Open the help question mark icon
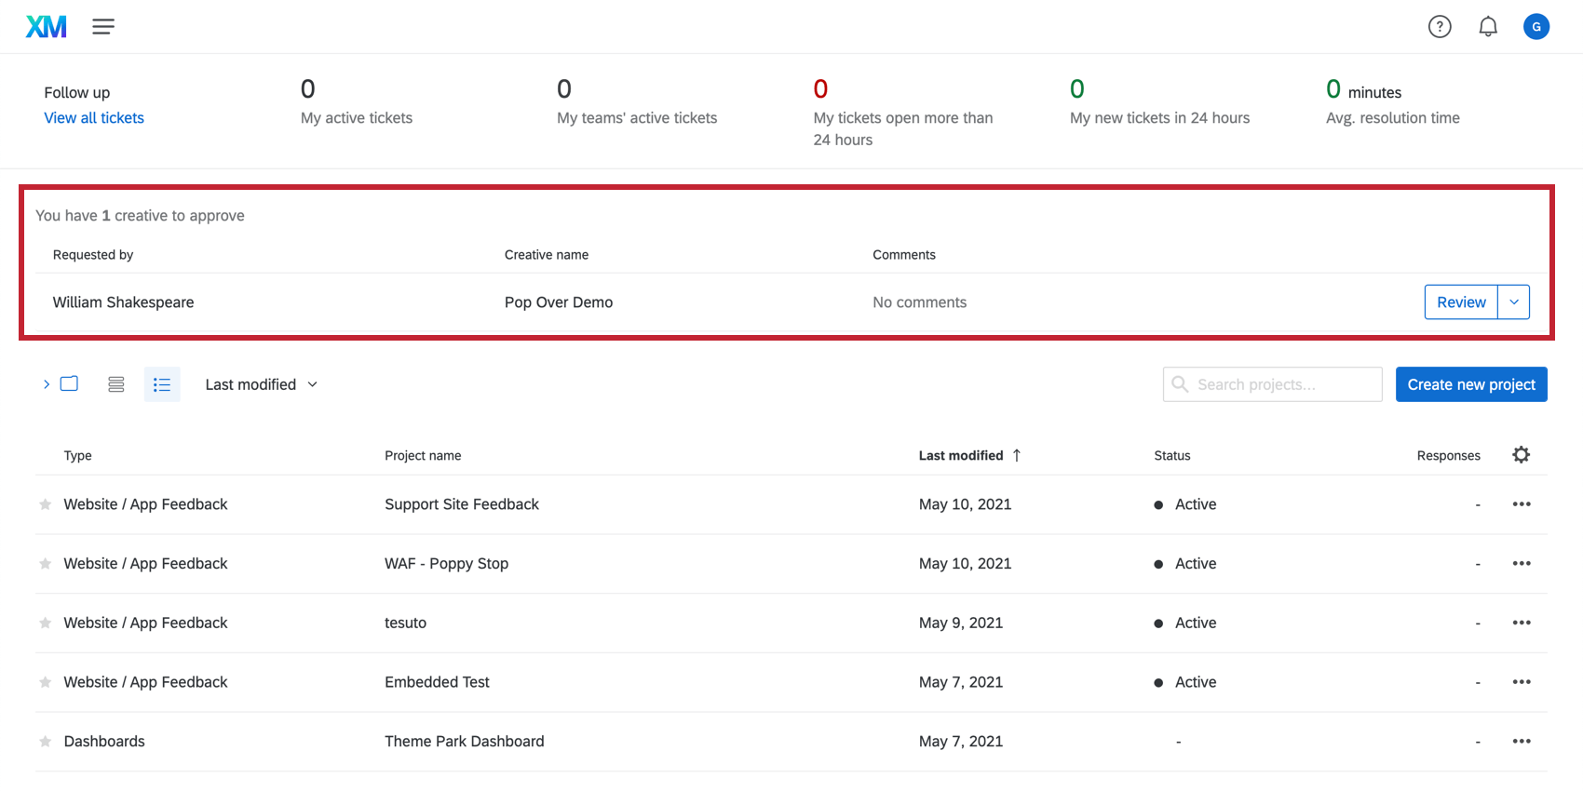Image resolution: width=1583 pixels, height=791 pixels. [1440, 27]
